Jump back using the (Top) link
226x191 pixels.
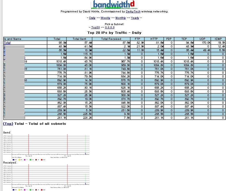click(x=8, y=124)
